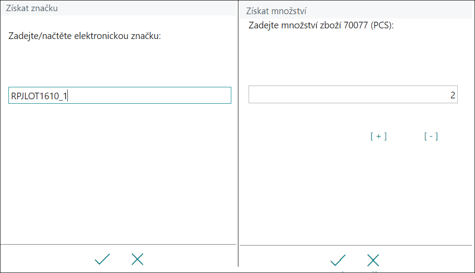This screenshot has height=273, width=475.
Task: Click the value 2 in quantity box
Action: pyautogui.click(x=452, y=95)
